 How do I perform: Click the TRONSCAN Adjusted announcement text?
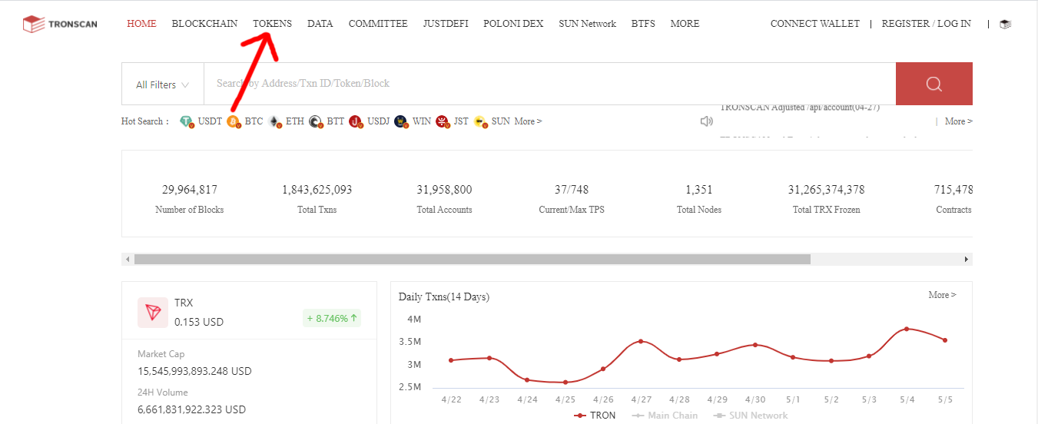click(x=800, y=108)
